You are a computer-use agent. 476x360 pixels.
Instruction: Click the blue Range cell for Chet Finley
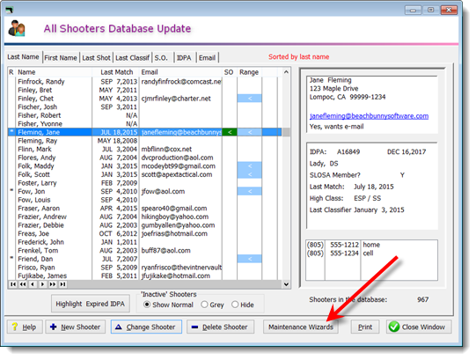(250, 99)
